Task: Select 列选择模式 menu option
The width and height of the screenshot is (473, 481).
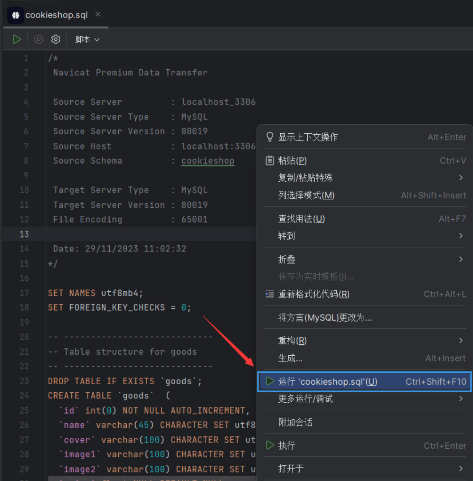Action: [x=306, y=195]
